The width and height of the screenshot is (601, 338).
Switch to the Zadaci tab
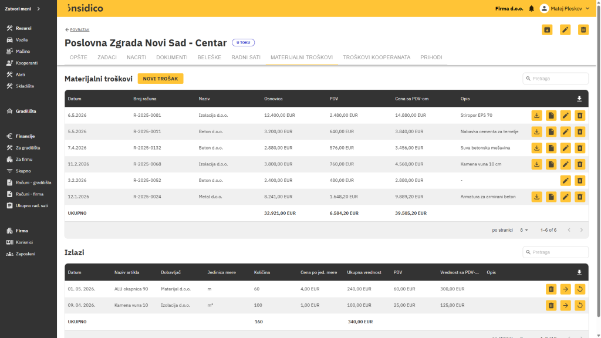coord(107,58)
